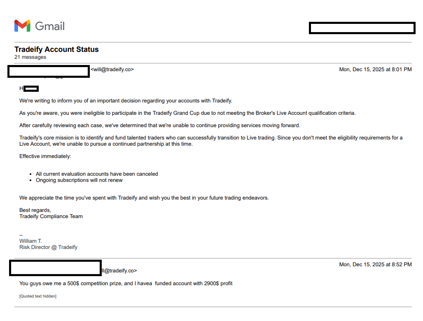Click the 8:52 PM message timestamp
This screenshot has height=321, width=423.
point(375,265)
